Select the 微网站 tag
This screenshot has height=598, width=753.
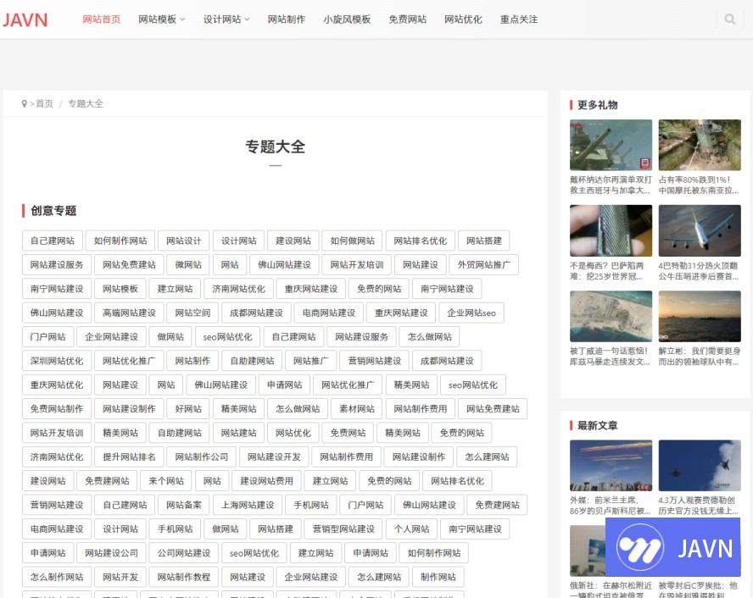pos(188,265)
